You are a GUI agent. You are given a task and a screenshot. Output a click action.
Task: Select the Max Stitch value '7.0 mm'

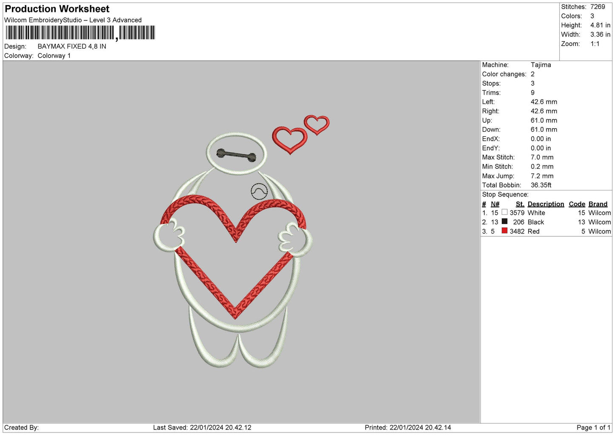[x=542, y=157]
